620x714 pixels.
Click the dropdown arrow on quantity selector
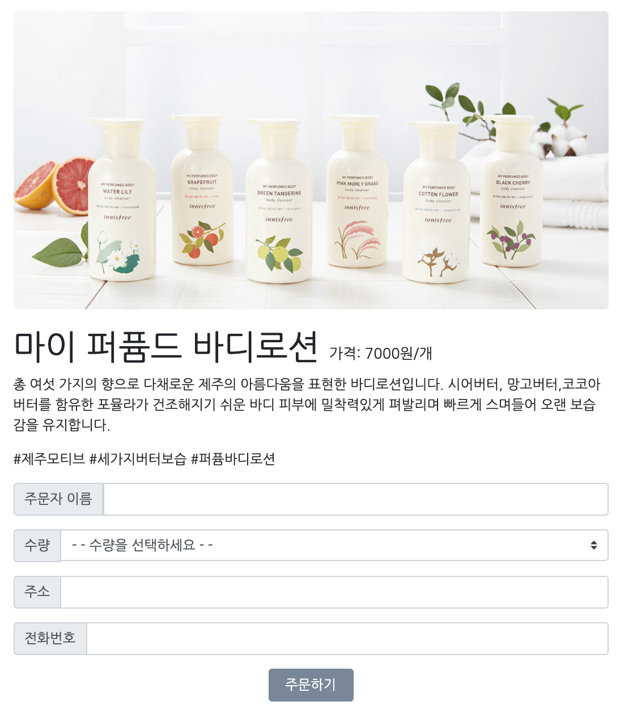(593, 545)
